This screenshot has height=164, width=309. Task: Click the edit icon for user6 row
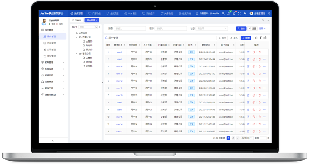coord(248,110)
